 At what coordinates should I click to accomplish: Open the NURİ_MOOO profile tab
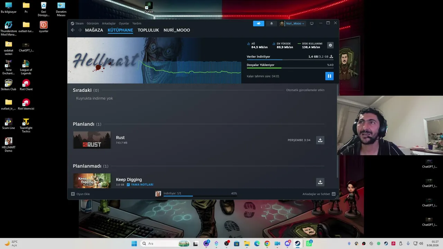point(177,30)
